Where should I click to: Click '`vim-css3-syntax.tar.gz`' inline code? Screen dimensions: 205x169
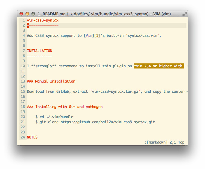click(115, 92)
